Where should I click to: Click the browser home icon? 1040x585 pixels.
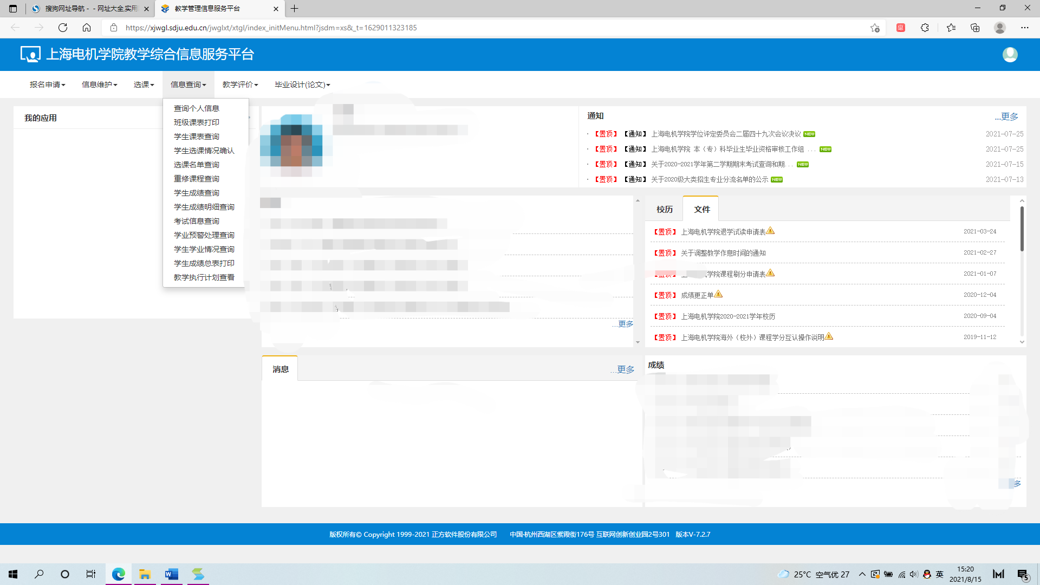coord(87,28)
